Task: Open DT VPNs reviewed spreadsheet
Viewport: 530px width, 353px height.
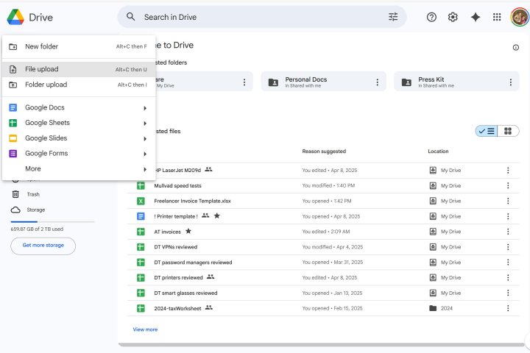Action: click(x=175, y=247)
